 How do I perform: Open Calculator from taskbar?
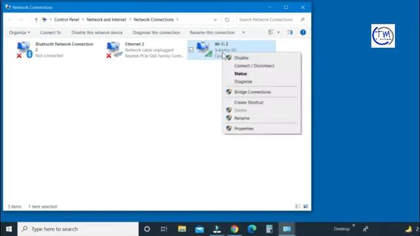tap(269, 229)
